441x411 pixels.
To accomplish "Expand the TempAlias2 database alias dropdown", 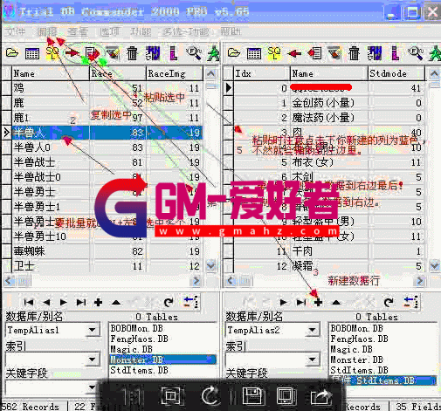I will point(313,330).
